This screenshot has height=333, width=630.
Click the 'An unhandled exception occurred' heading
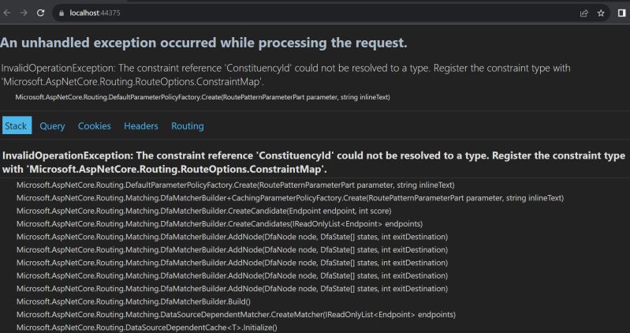pyautogui.click(x=203, y=43)
